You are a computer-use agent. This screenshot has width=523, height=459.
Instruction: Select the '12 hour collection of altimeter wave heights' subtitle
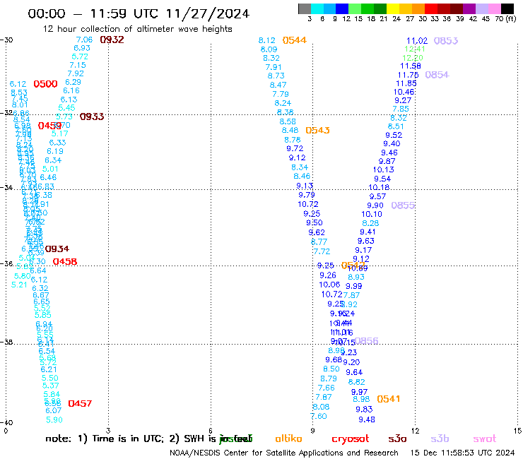137,29
